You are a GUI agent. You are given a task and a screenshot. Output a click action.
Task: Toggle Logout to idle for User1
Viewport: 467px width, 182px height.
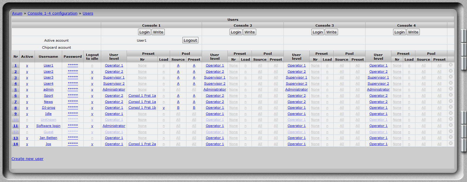92,66
